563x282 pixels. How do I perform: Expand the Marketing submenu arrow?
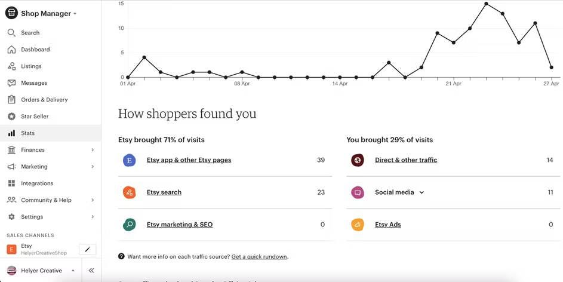point(93,167)
